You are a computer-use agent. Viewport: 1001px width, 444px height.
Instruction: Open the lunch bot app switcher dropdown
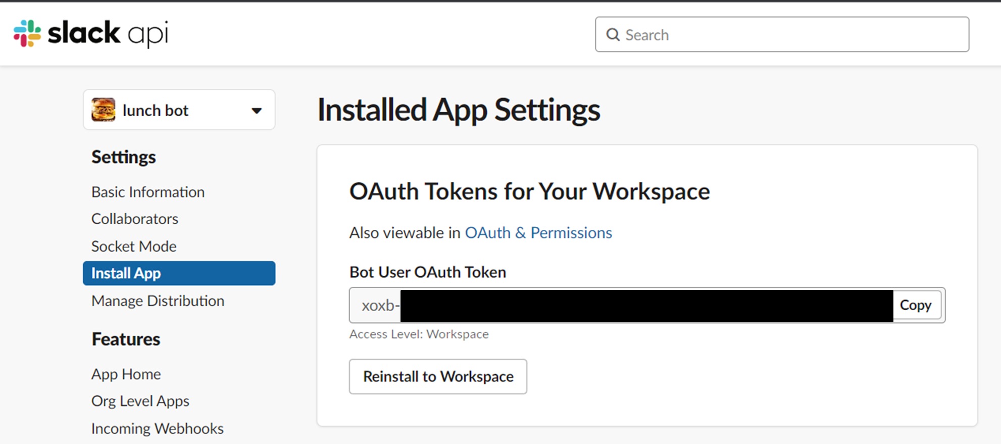179,110
